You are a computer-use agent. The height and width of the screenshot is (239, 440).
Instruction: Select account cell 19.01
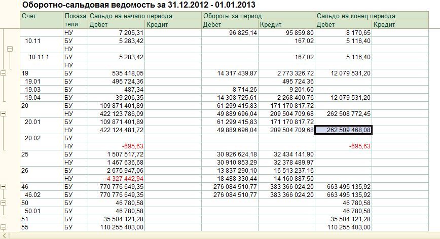tap(42, 82)
